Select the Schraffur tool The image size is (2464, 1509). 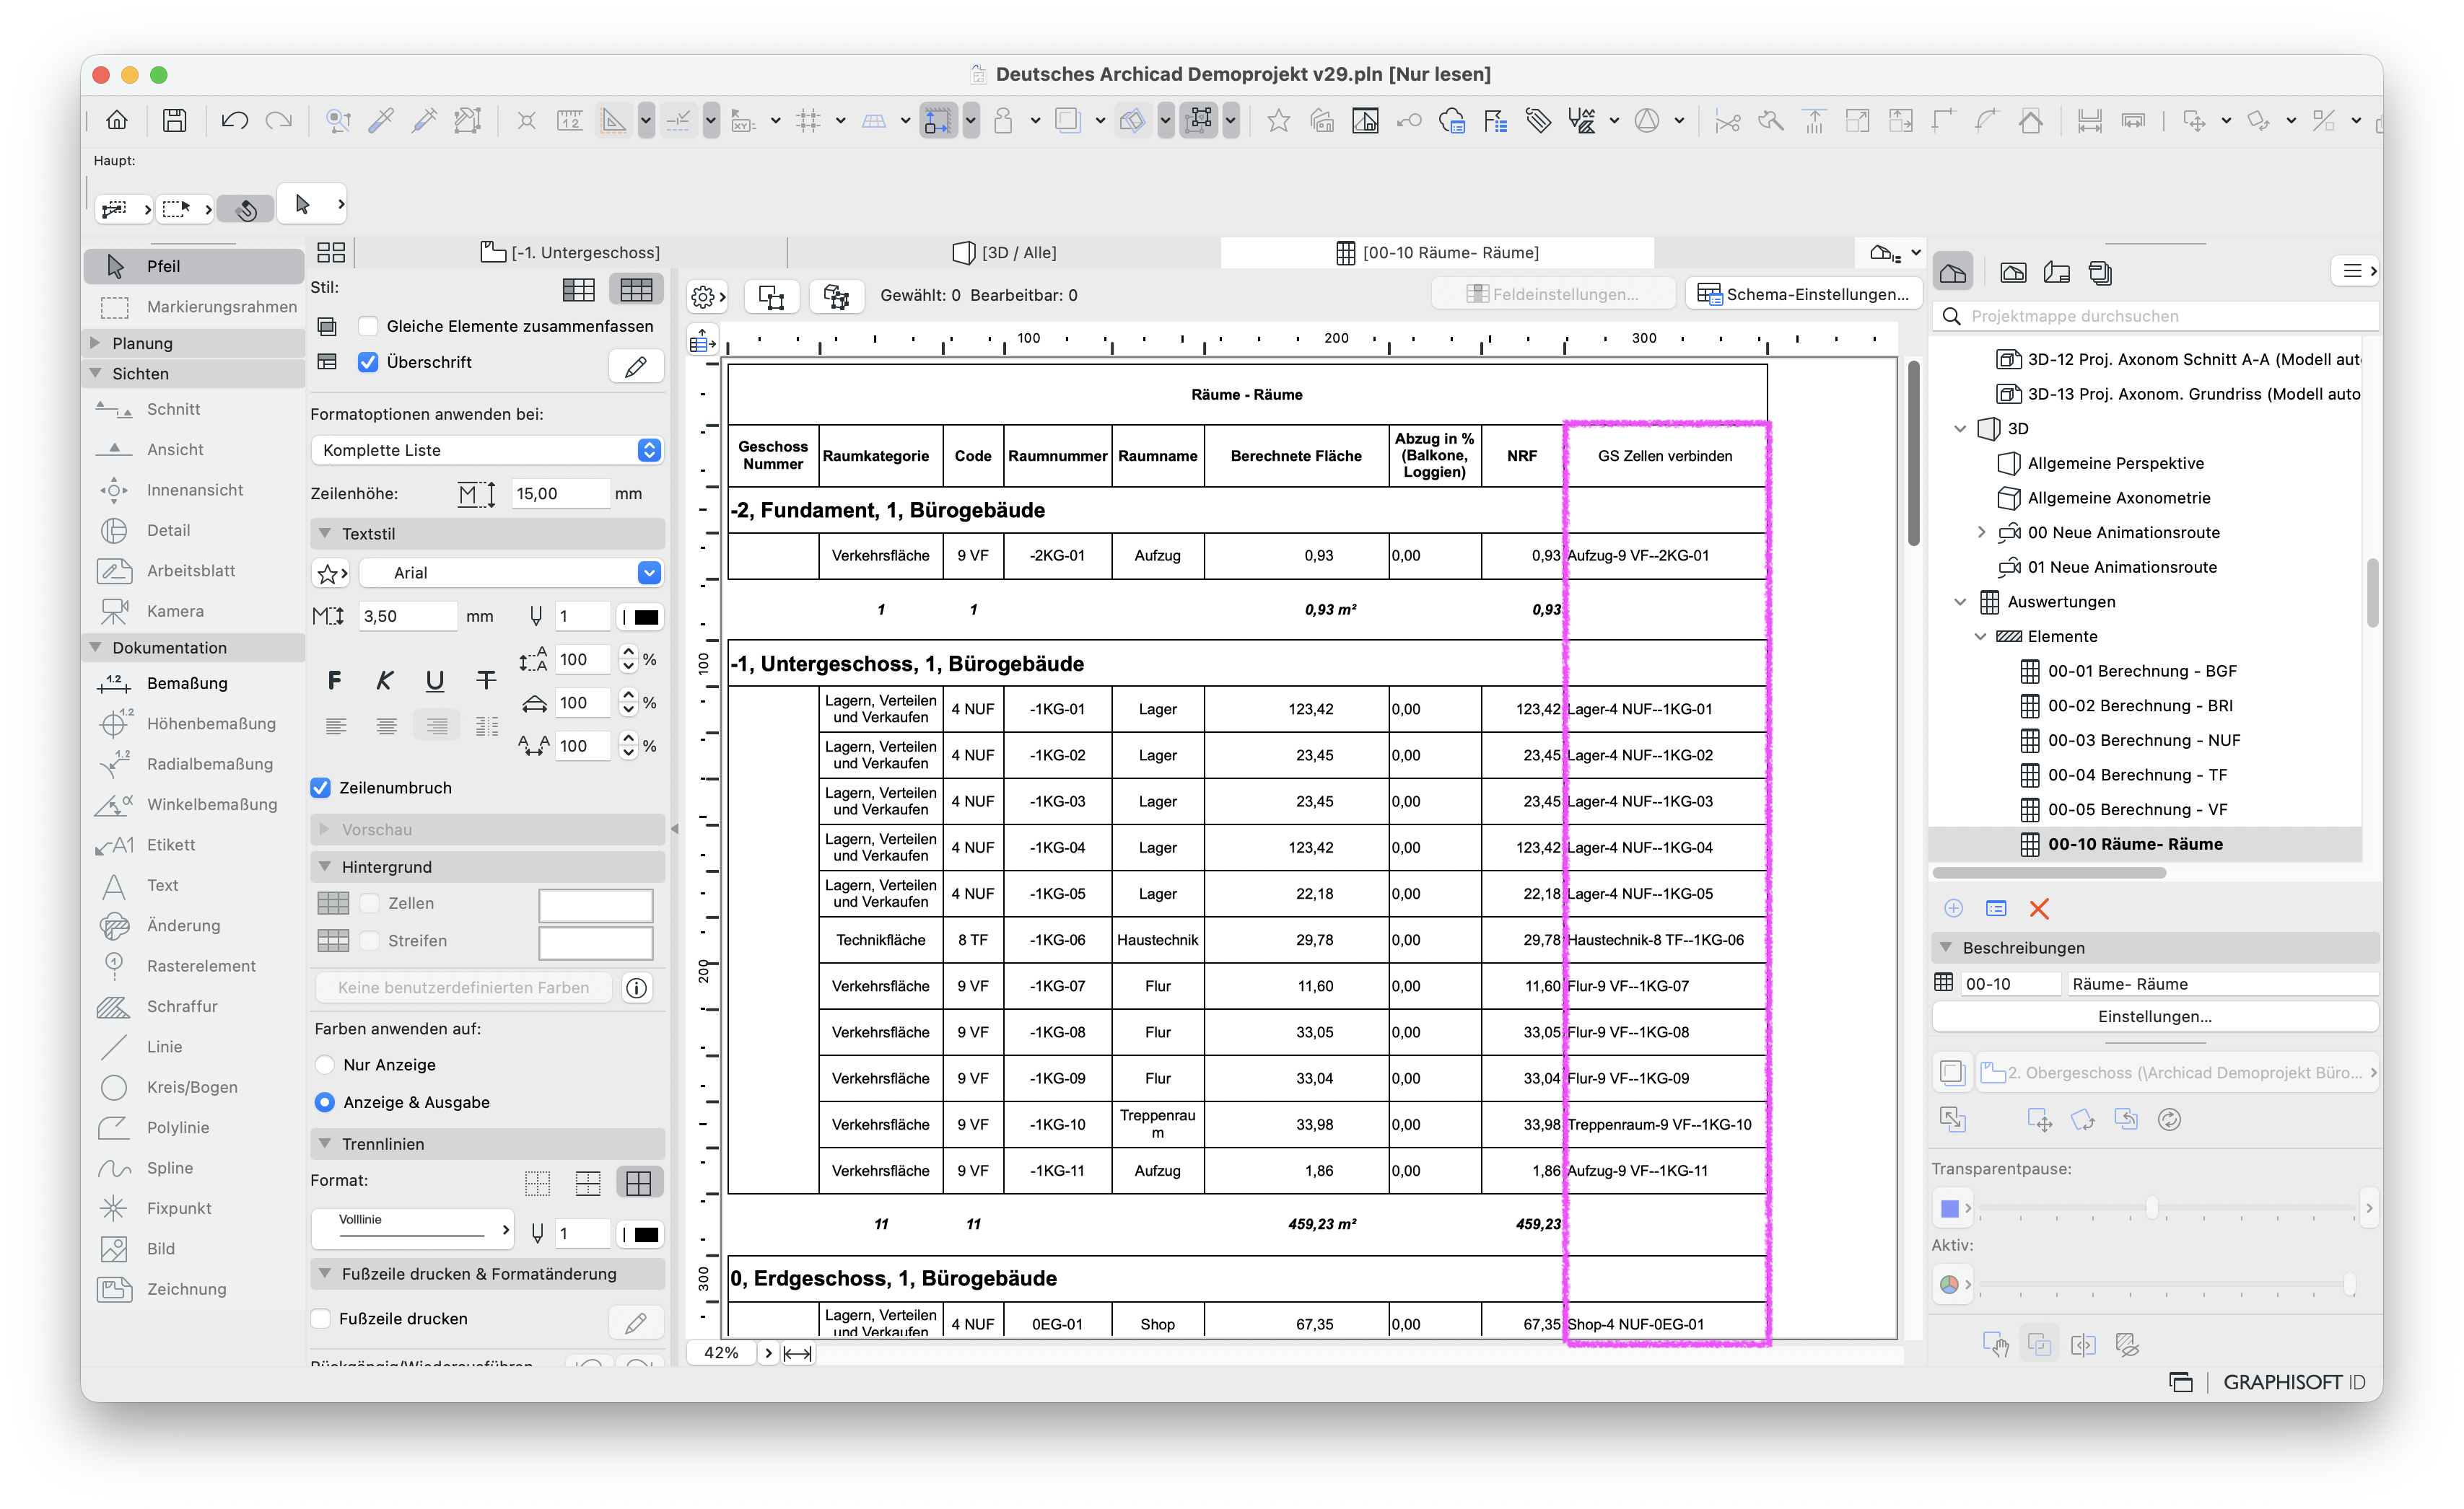pos(193,1006)
